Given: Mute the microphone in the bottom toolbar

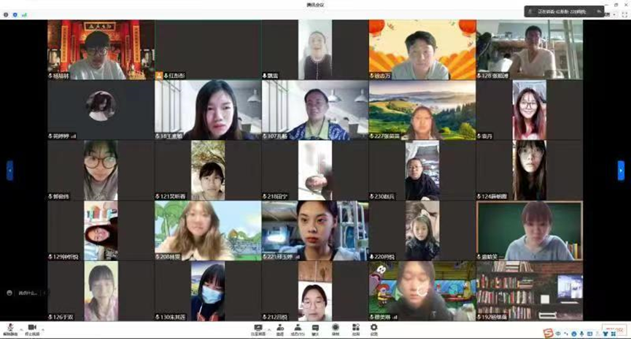Looking at the screenshot, I should [10, 328].
